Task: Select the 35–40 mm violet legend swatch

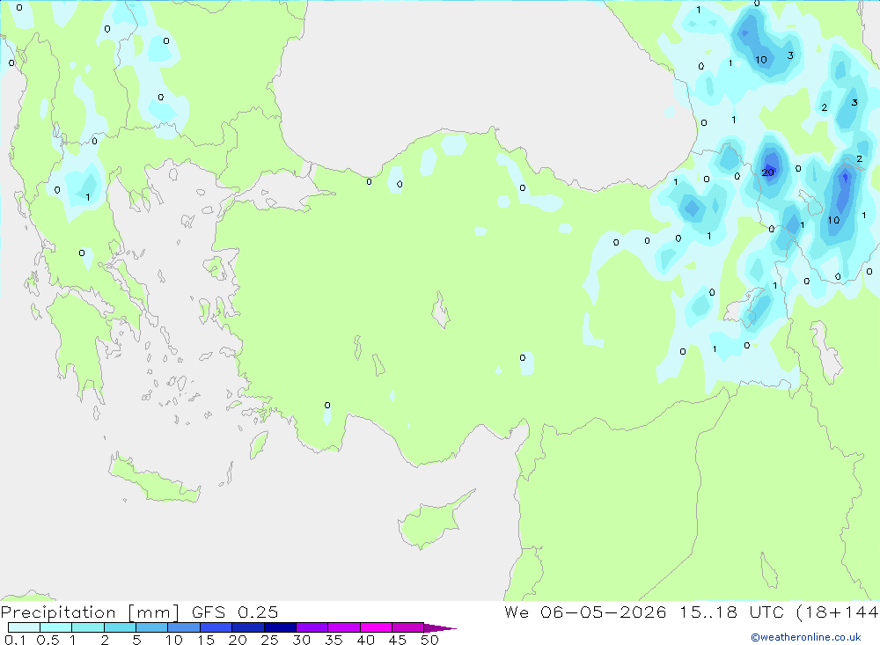Action: pyautogui.click(x=343, y=627)
